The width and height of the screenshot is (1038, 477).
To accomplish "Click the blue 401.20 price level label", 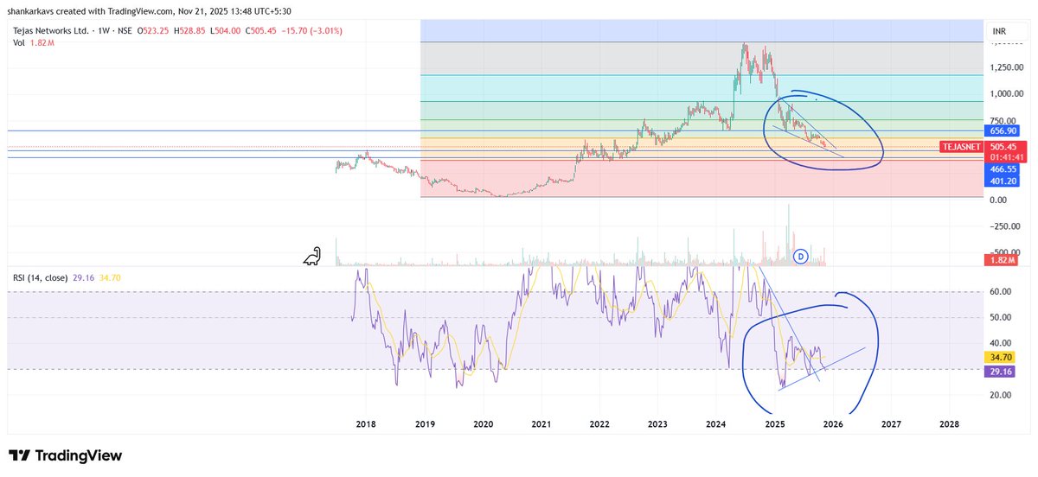I will pyautogui.click(x=1004, y=181).
